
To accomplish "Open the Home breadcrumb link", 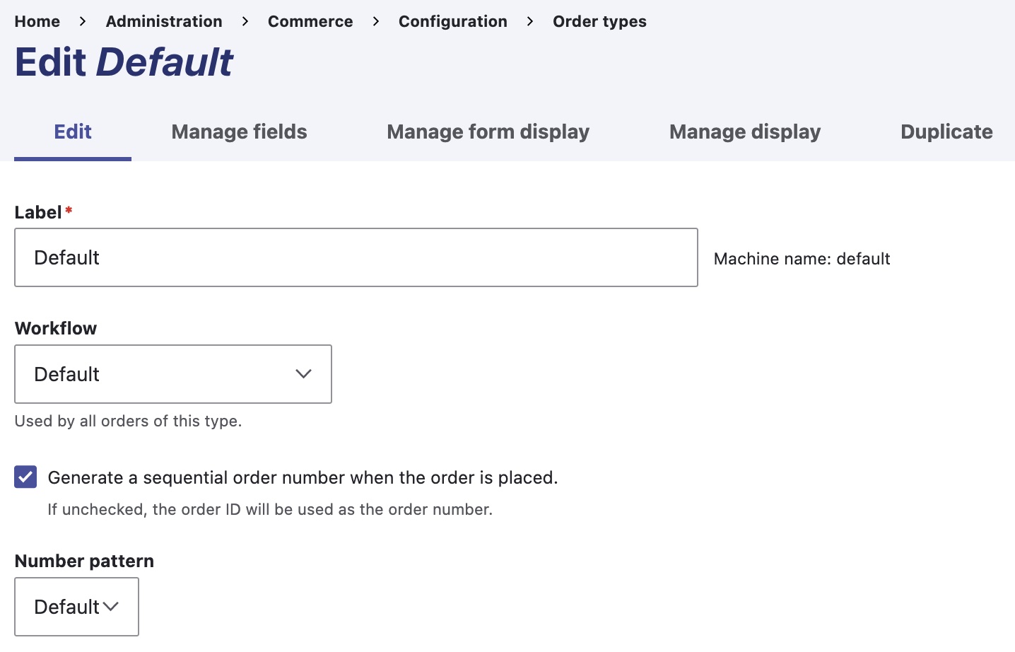I will tap(37, 21).
